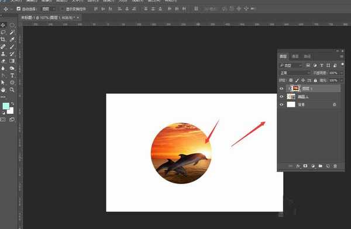Open the background color picker
The height and width of the screenshot is (229, 351).
[x=11, y=111]
